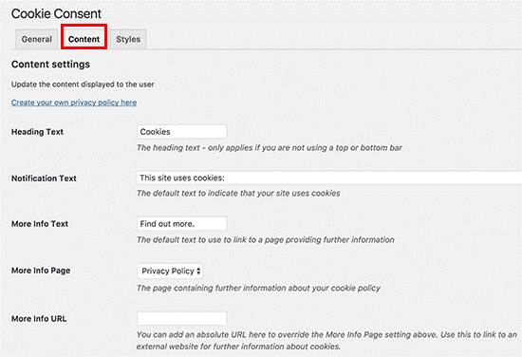Switch to the General tab
The width and height of the screenshot is (522, 357).
[x=37, y=39]
